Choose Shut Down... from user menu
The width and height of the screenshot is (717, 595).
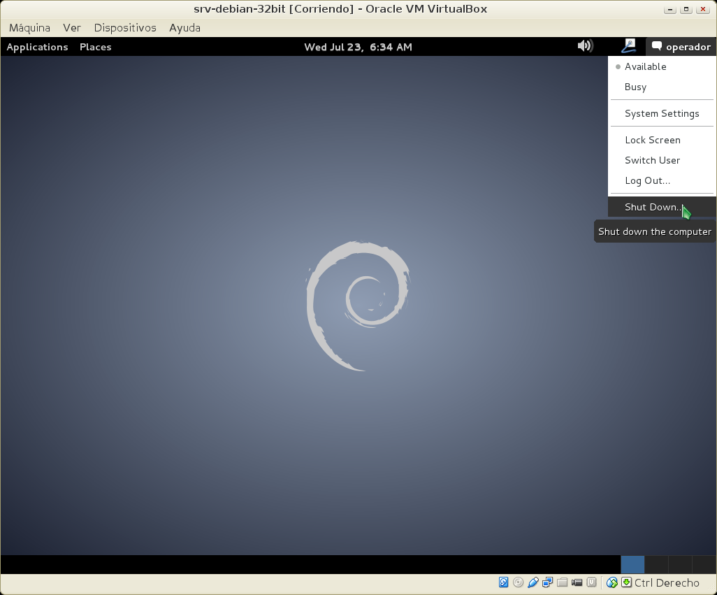651,207
